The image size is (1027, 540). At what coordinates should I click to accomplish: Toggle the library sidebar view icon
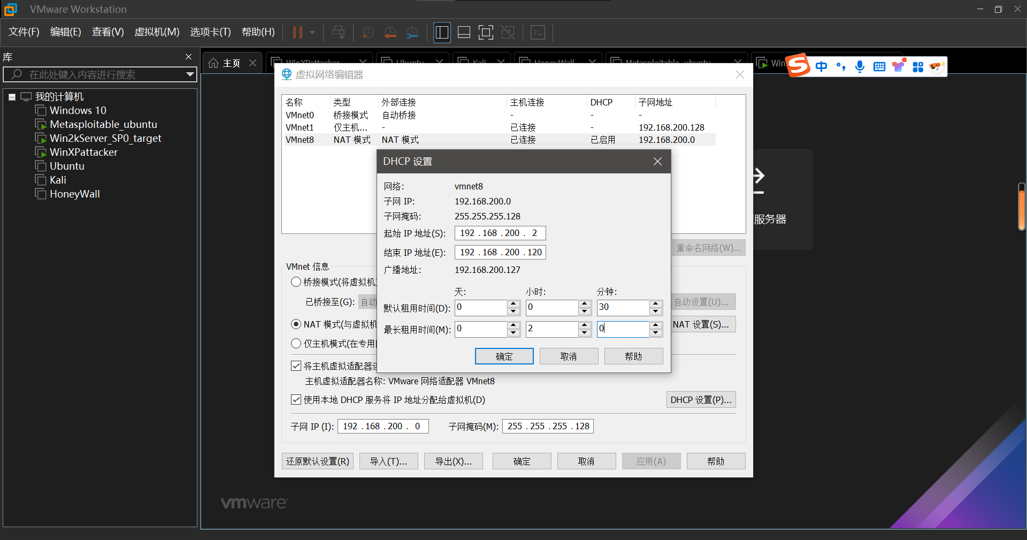click(x=442, y=32)
